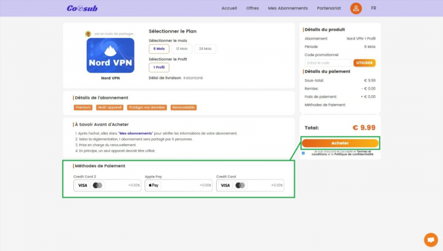Click the "Prise en charge du renouvellement" line
443x251 pixels.
[x=106, y=145]
